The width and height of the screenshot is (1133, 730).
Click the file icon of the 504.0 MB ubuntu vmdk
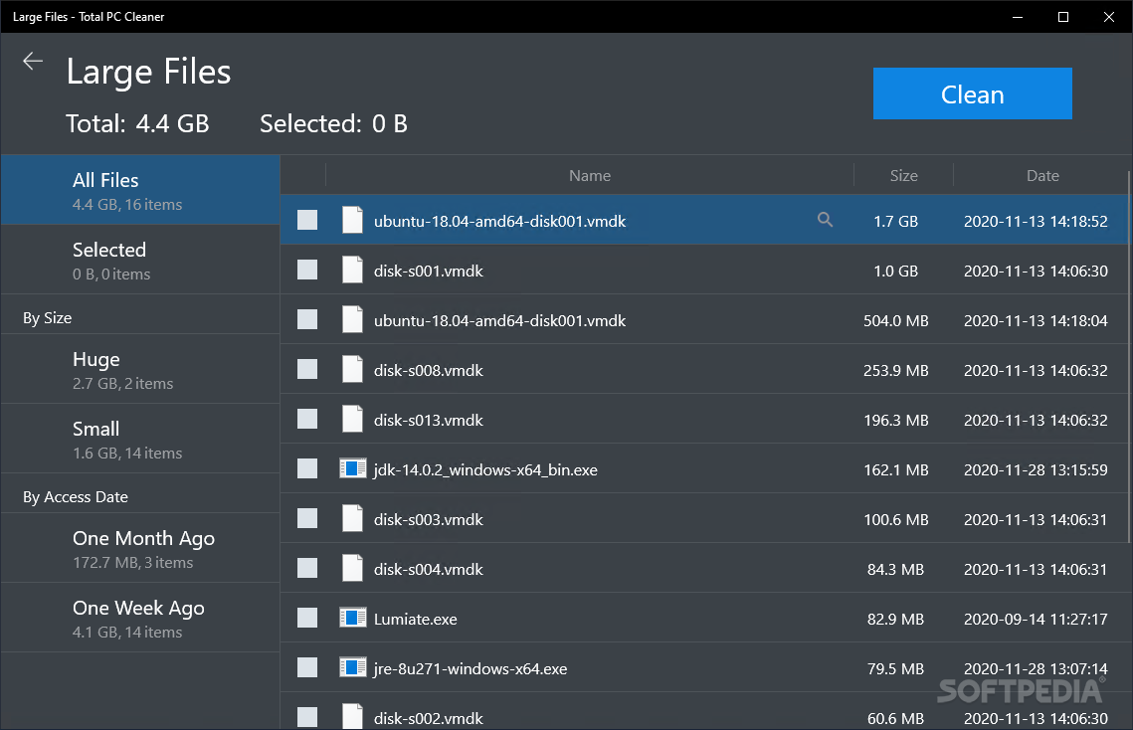[x=352, y=320]
